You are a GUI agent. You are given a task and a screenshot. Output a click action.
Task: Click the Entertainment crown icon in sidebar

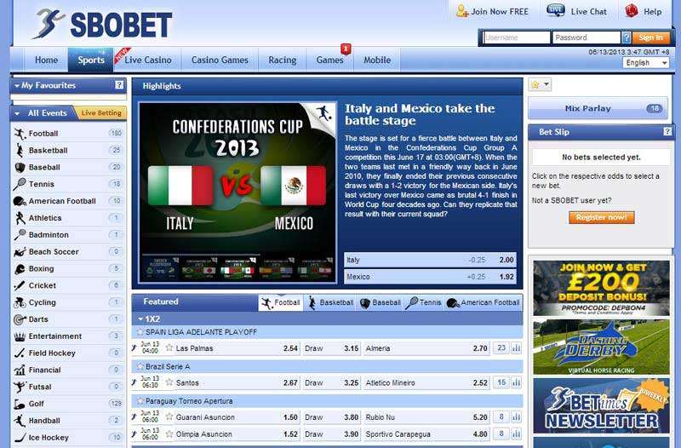(20, 336)
